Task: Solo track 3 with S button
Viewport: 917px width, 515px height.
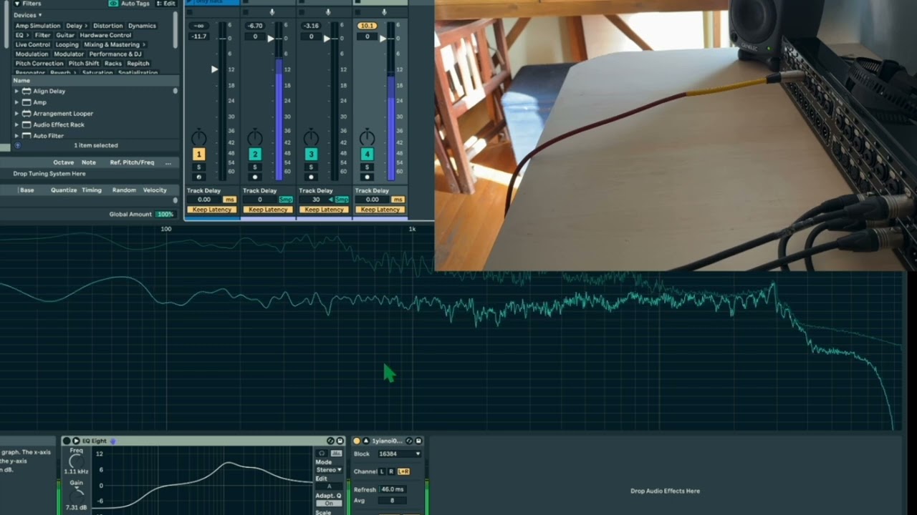Action: 311,167
